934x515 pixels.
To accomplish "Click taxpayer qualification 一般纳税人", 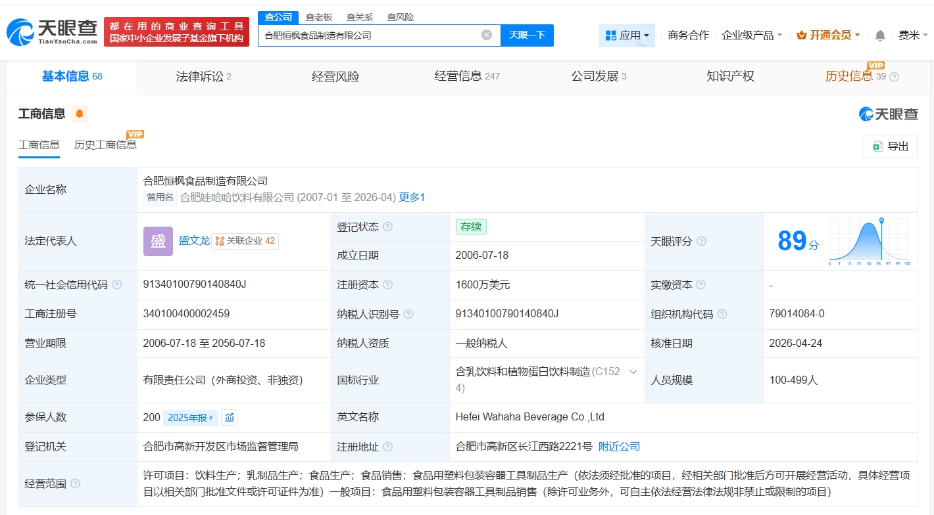I will (x=481, y=344).
